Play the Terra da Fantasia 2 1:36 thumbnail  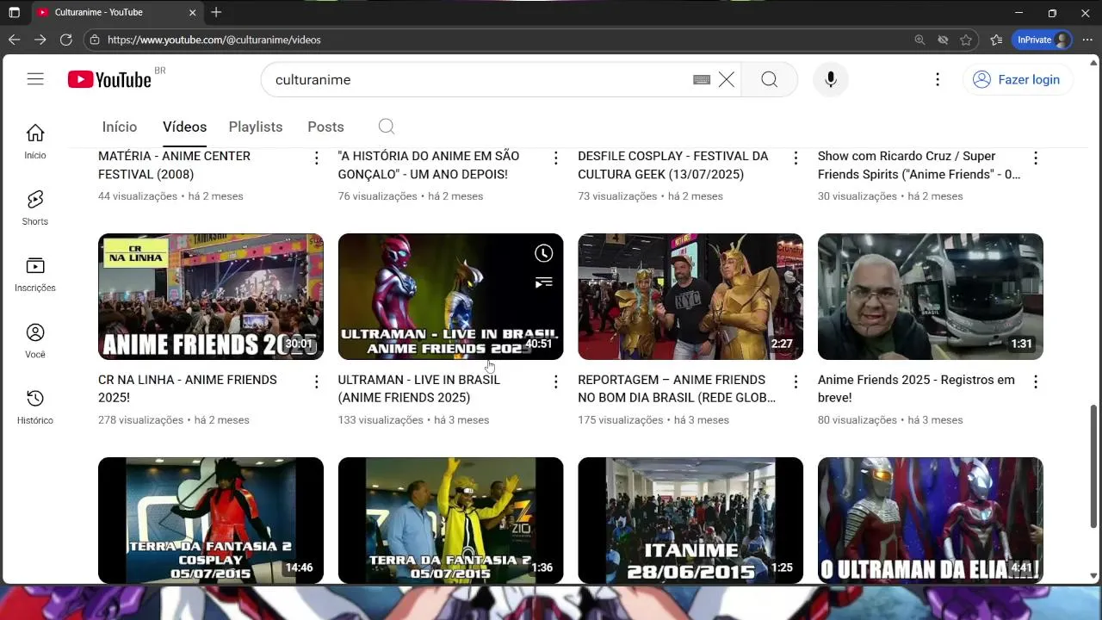tap(450, 520)
